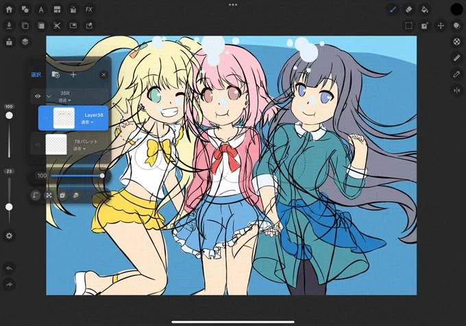This screenshot has width=466, height=326.
Task: Tap the copy icon
Action: click(25, 25)
